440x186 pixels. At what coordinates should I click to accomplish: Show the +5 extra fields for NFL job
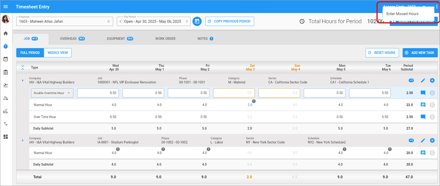[x=411, y=80]
